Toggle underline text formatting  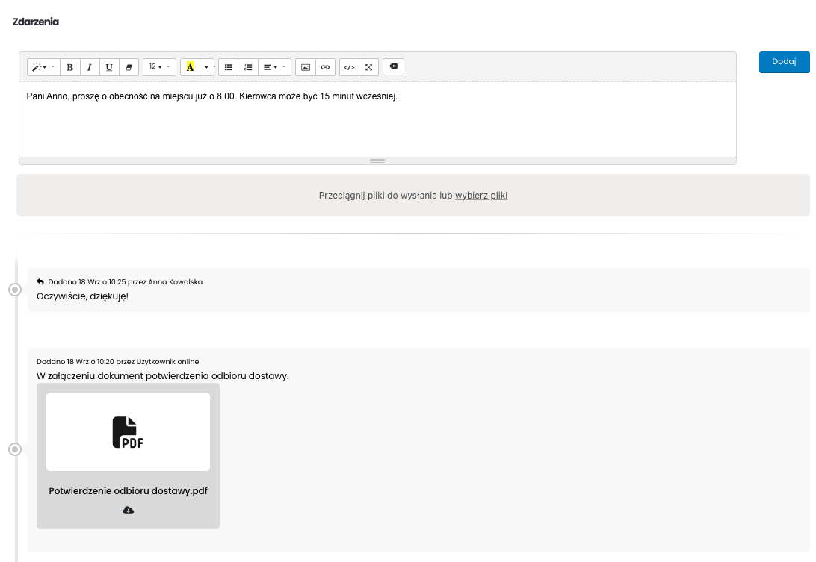coord(109,67)
